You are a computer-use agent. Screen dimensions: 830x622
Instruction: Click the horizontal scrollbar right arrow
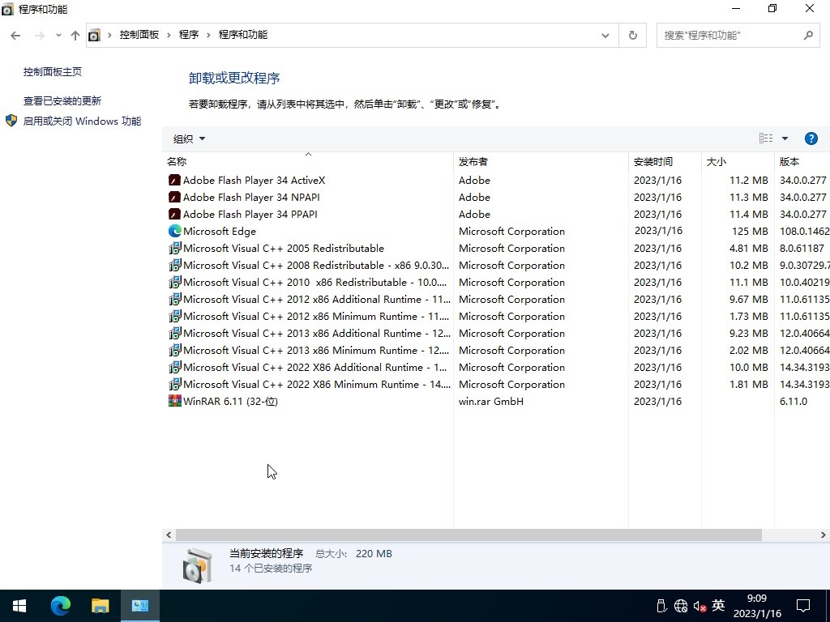(823, 535)
